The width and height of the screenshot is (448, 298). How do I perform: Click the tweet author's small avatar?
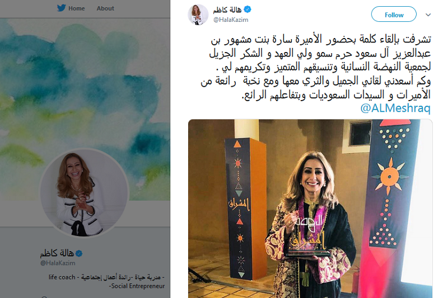coord(198,15)
